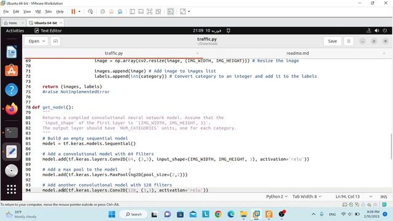
Task: Open the Python 2 language dropdown
Action: [277, 196]
